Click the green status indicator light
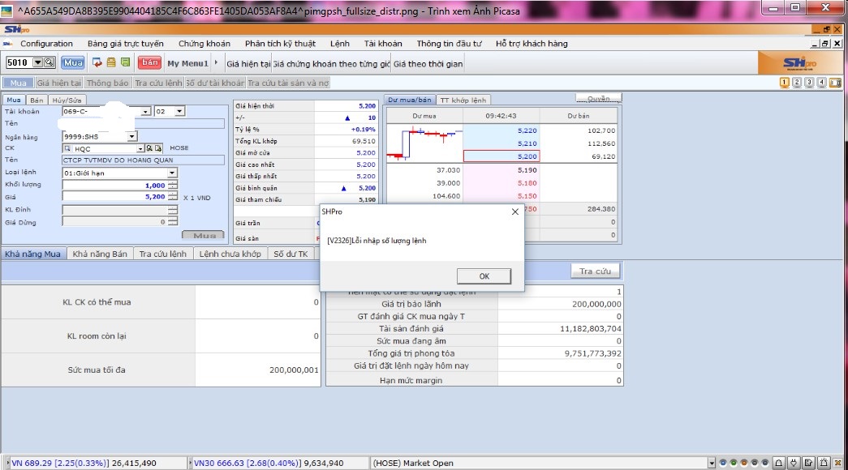 (x=734, y=463)
